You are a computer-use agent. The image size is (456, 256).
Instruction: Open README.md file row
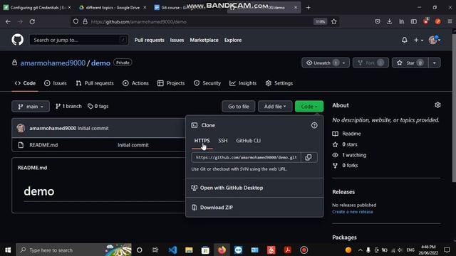98,145
